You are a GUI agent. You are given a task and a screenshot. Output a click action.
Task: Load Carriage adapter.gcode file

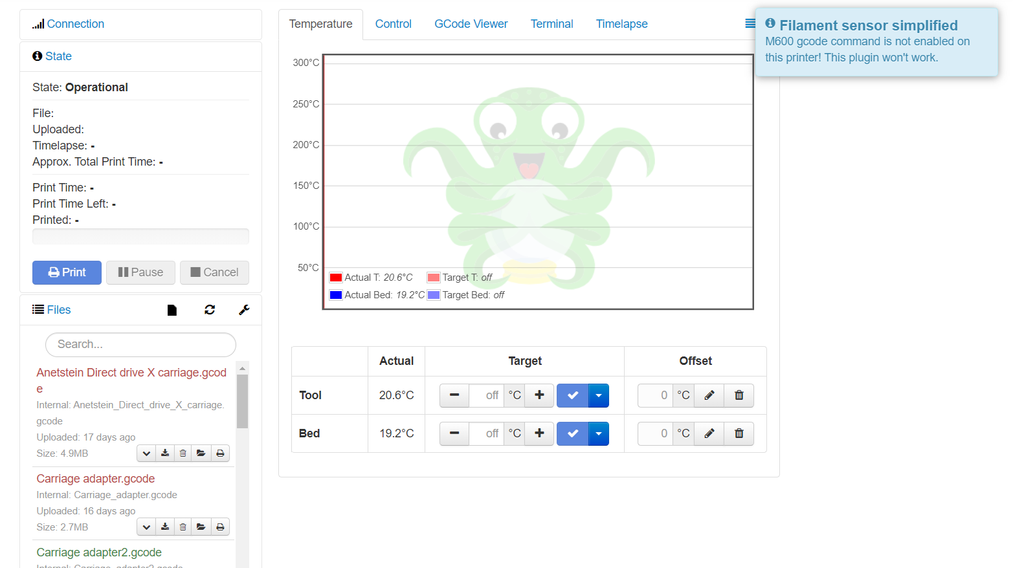201,527
